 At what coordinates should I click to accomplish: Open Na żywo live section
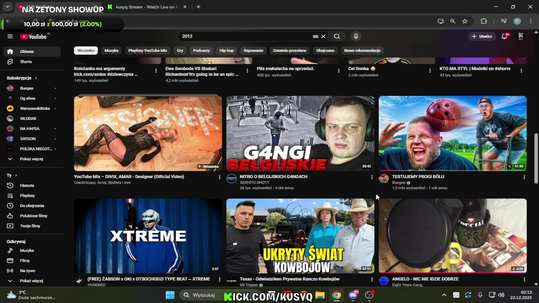[x=32, y=271]
